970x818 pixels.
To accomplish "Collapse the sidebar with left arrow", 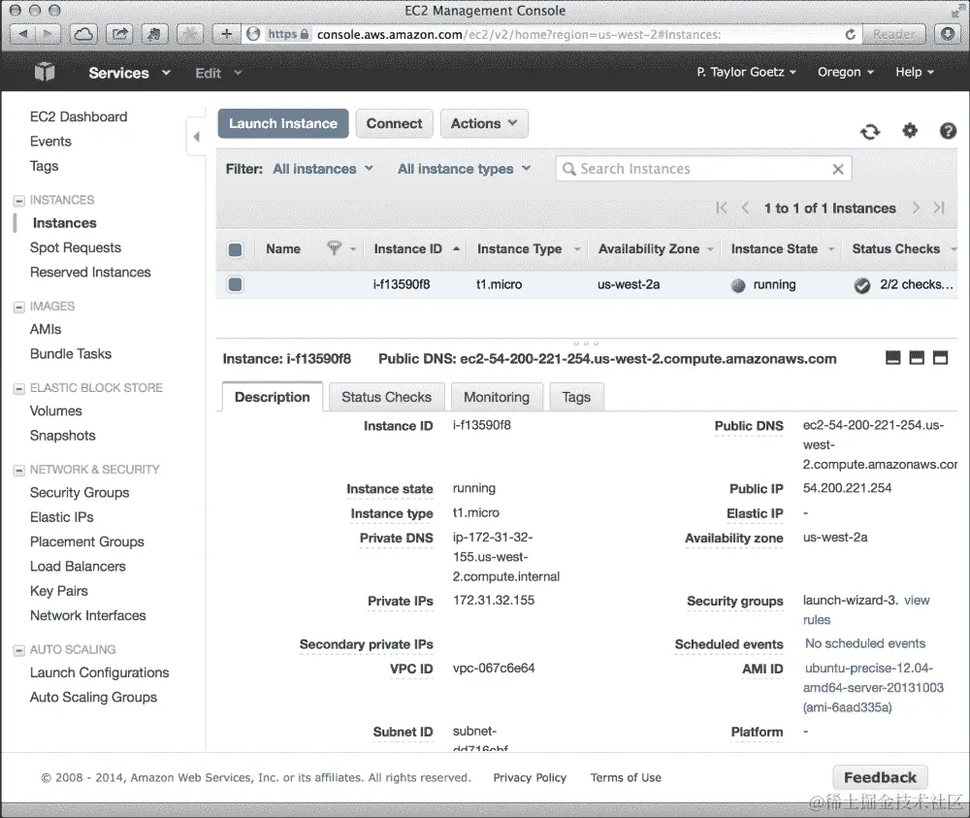I will (x=196, y=137).
